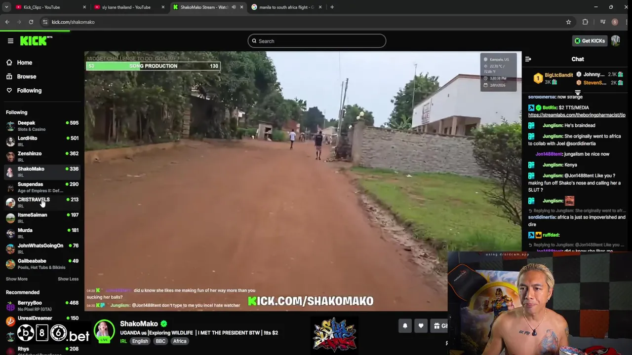Go back in browser history
Viewport: 632px width, 355px height.
(7, 22)
